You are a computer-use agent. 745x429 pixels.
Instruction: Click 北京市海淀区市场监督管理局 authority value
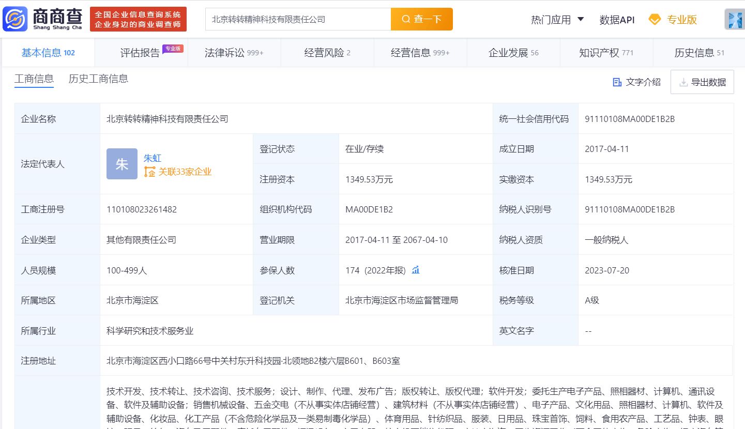click(402, 300)
